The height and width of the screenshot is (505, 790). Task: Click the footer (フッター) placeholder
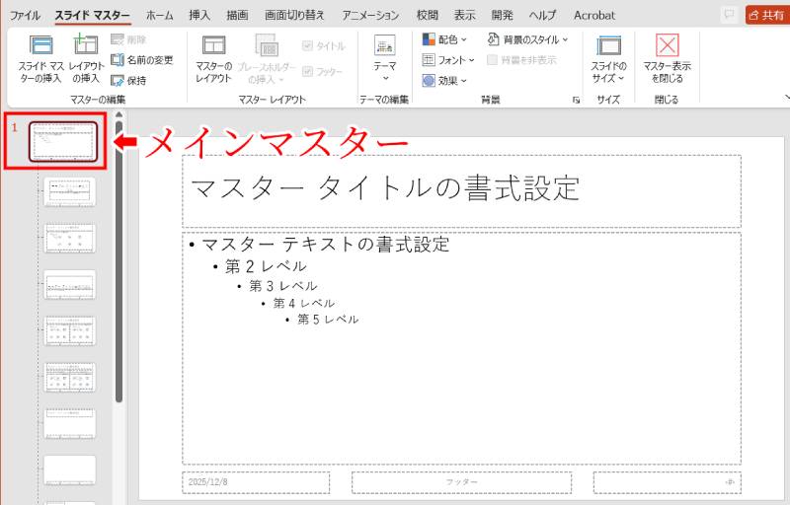pos(461,482)
